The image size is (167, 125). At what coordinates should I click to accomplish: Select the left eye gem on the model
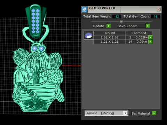pos(34,48)
